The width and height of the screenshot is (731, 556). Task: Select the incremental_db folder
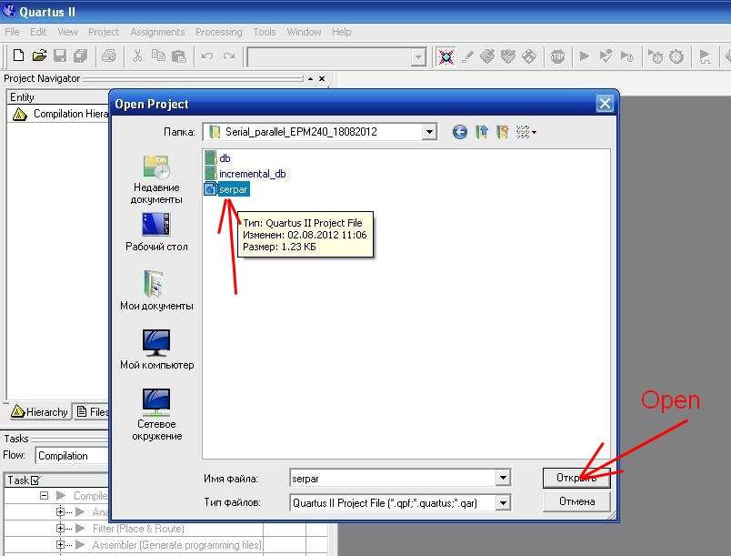(x=245, y=174)
